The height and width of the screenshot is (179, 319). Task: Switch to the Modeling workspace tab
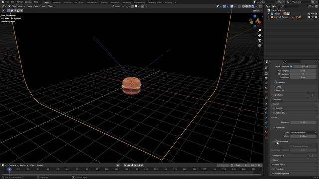(56, 2)
